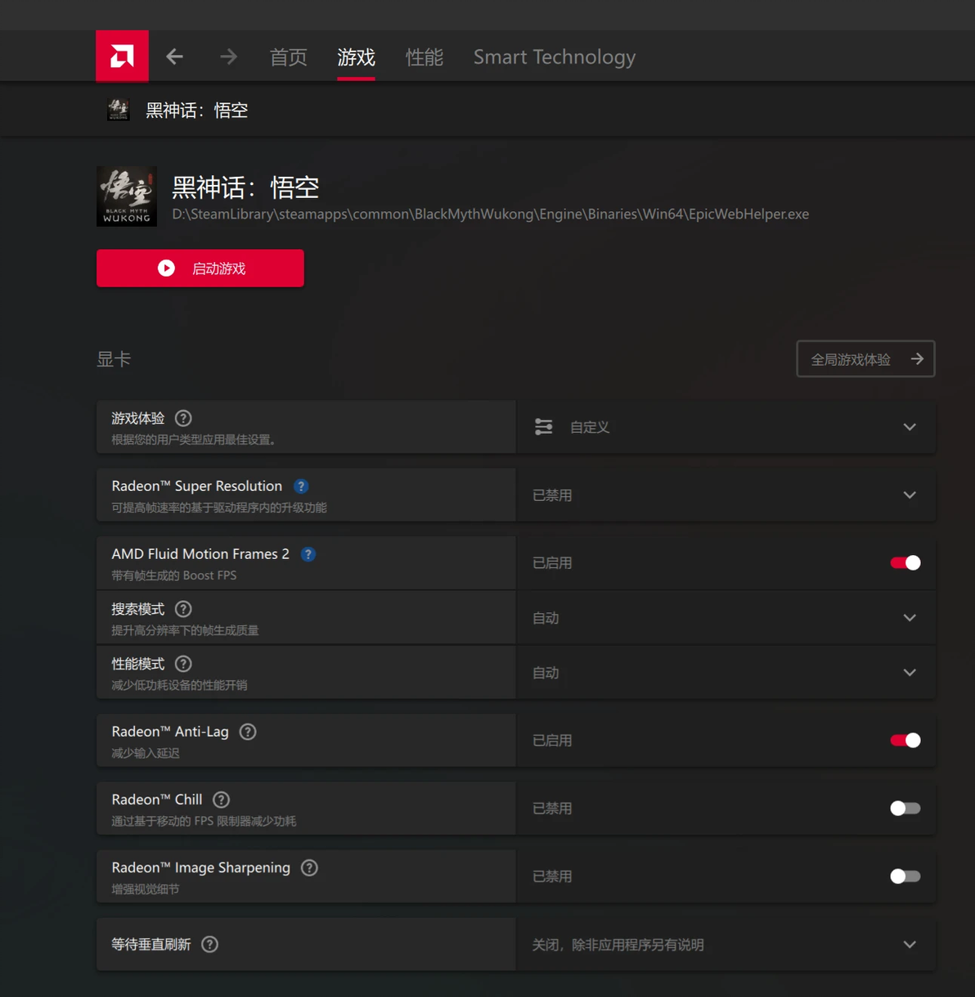
Task: Open help for Radeon Chill
Action: pyautogui.click(x=221, y=800)
